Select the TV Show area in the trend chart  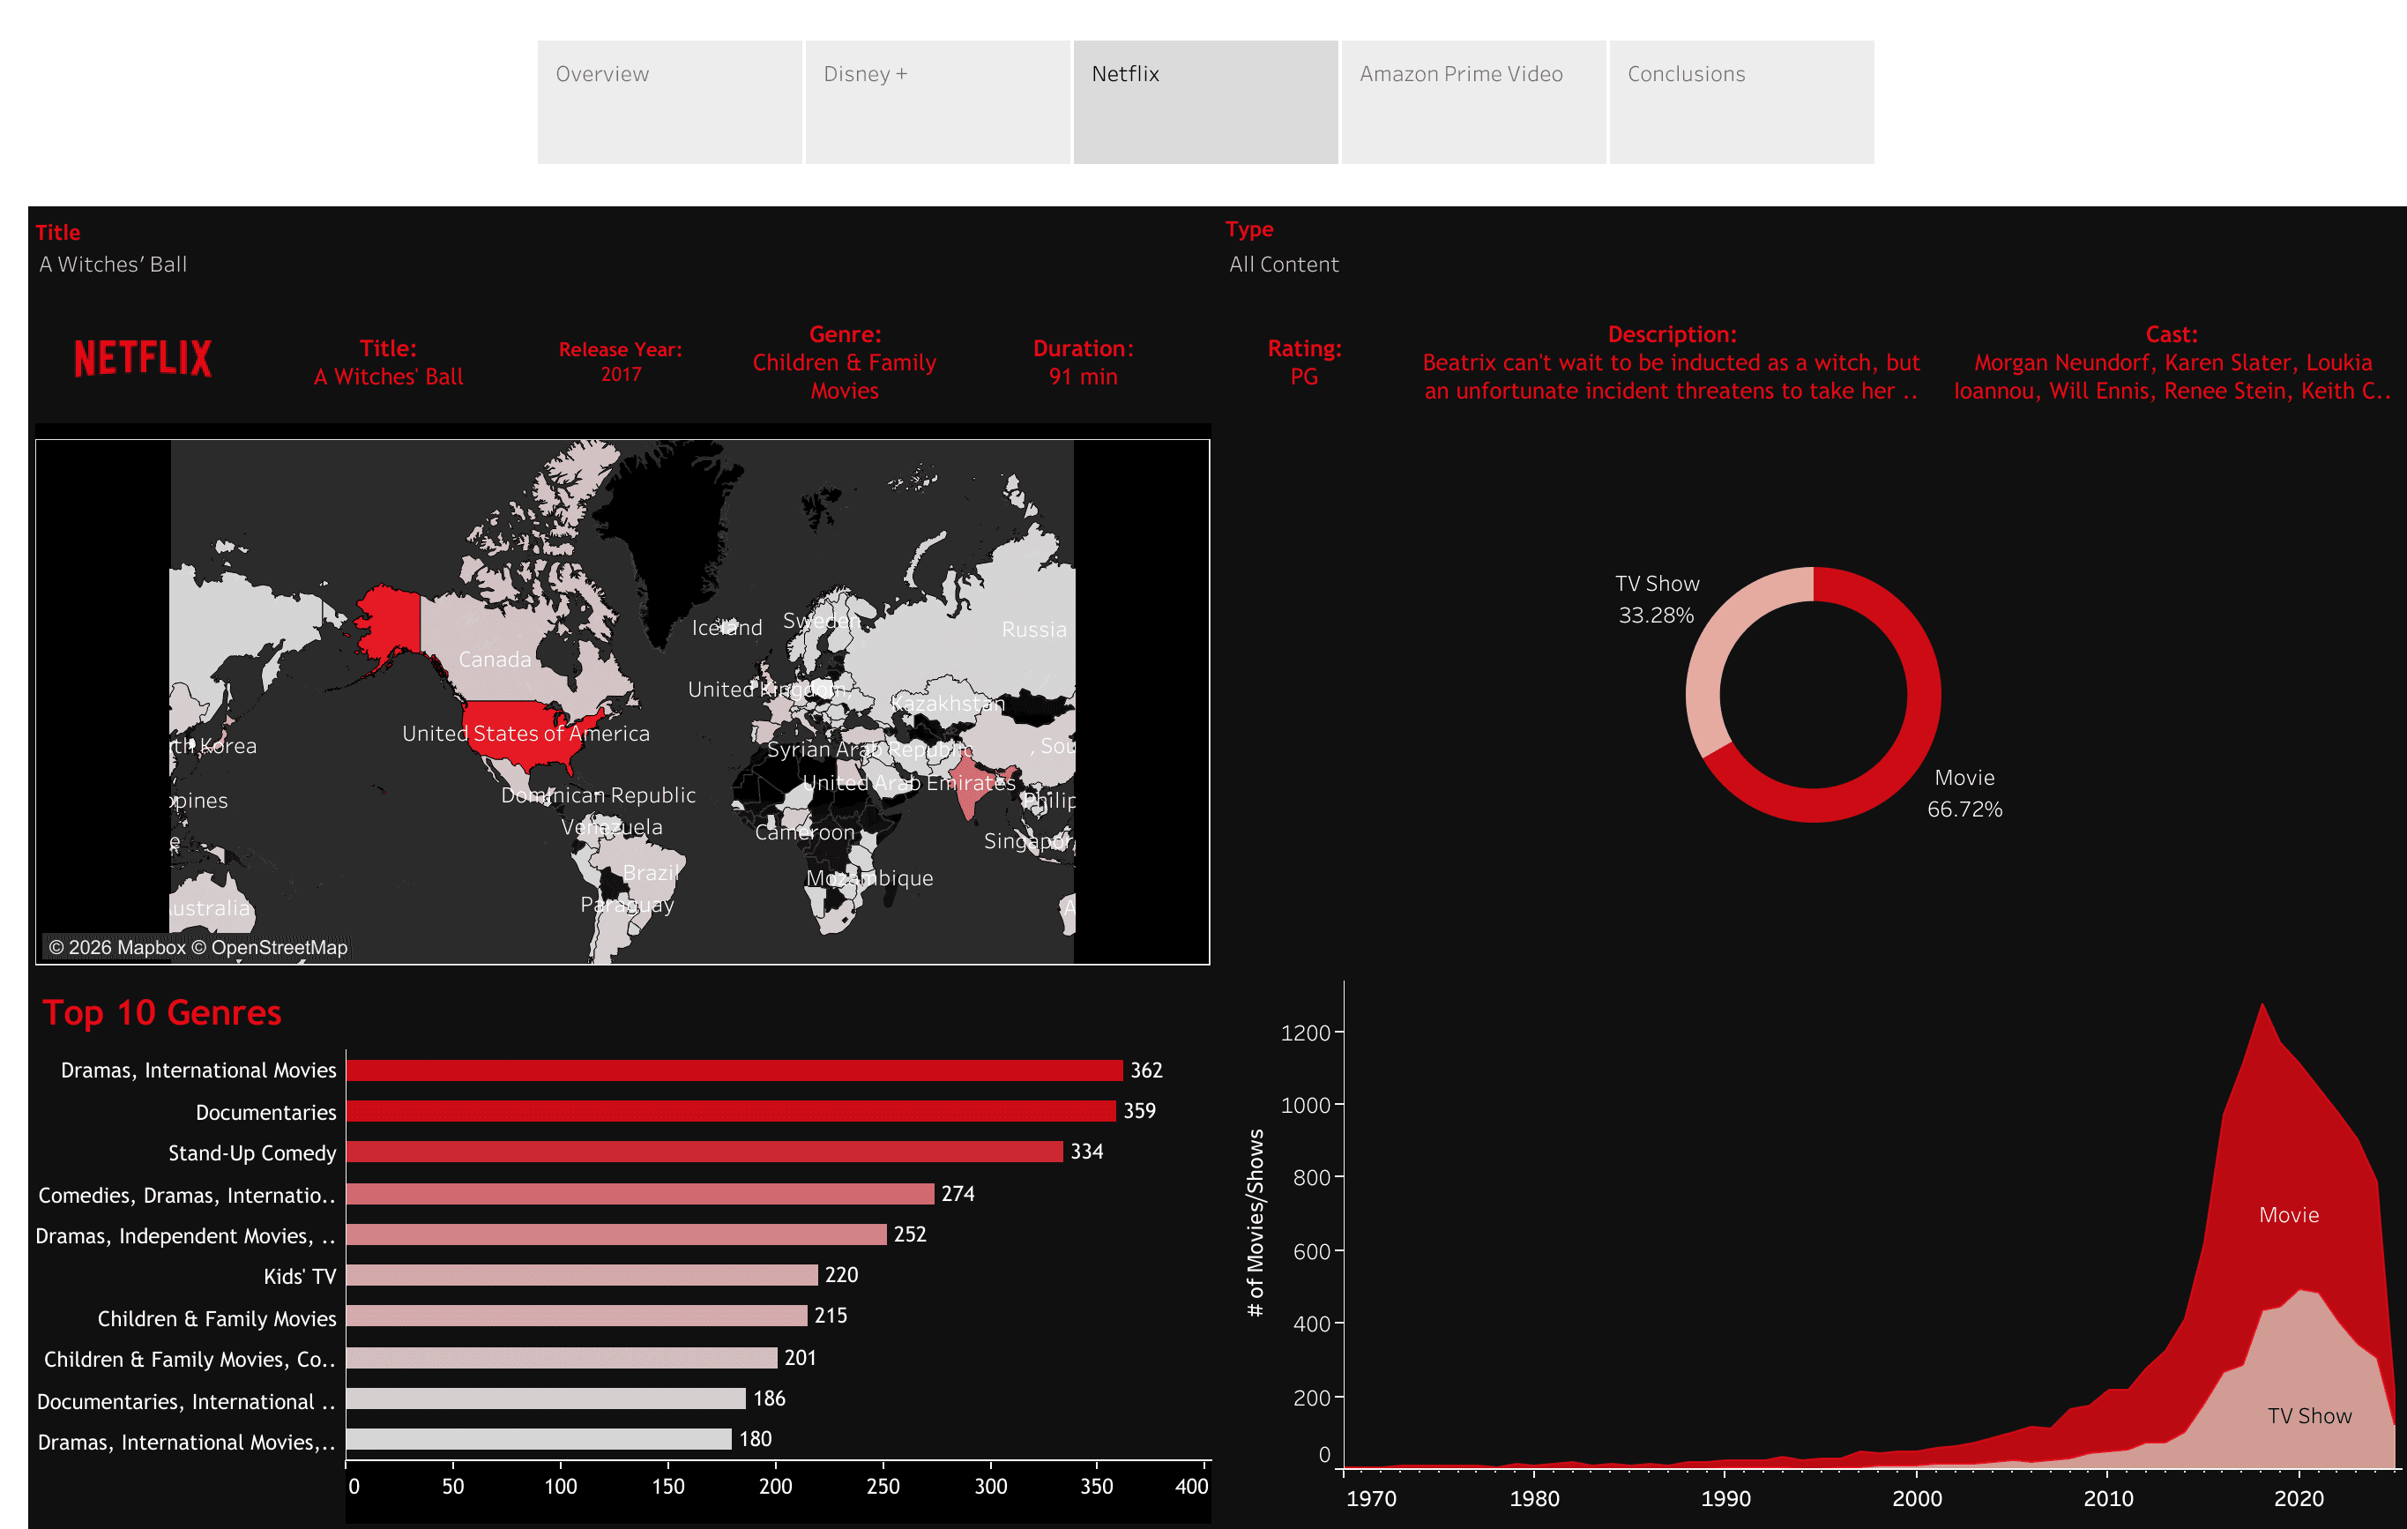point(2309,1416)
